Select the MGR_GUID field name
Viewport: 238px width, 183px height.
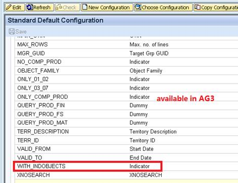[x=31, y=53]
